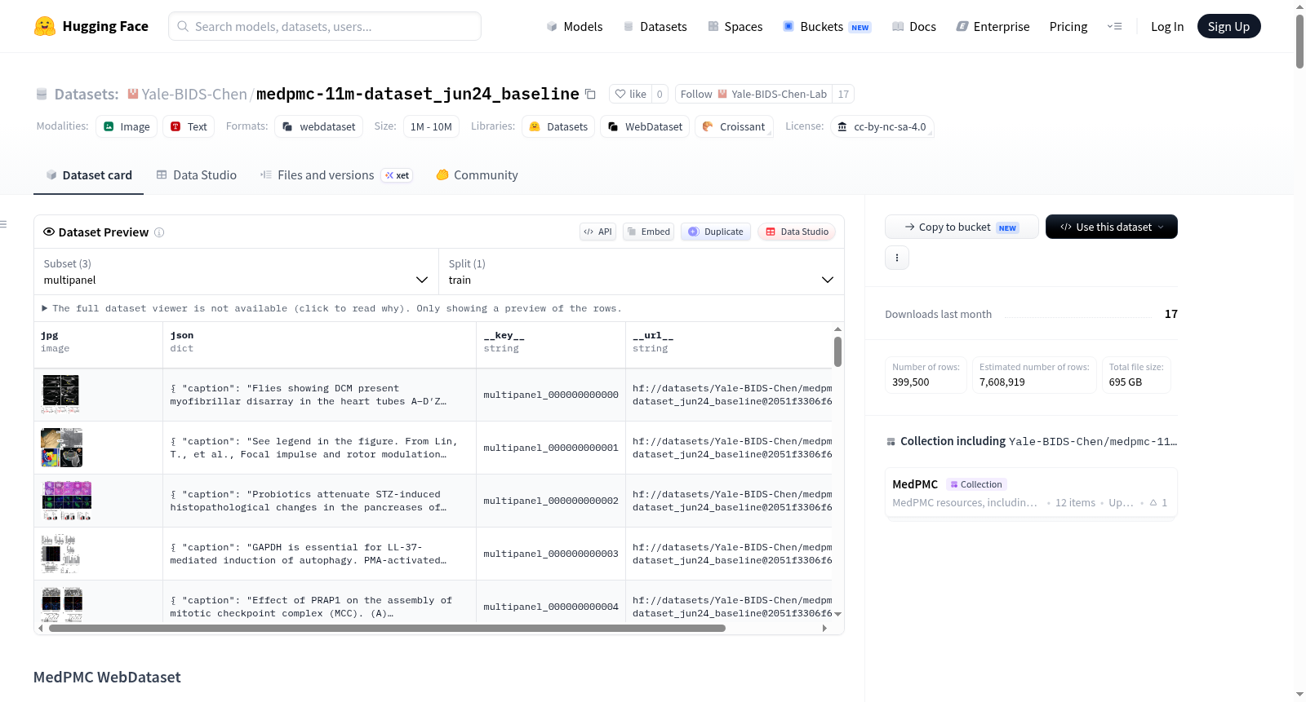Click the 'GAPDH is essential for LL-37' caption cell
Screen dimensions: 1306x702
tap(319, 554)
